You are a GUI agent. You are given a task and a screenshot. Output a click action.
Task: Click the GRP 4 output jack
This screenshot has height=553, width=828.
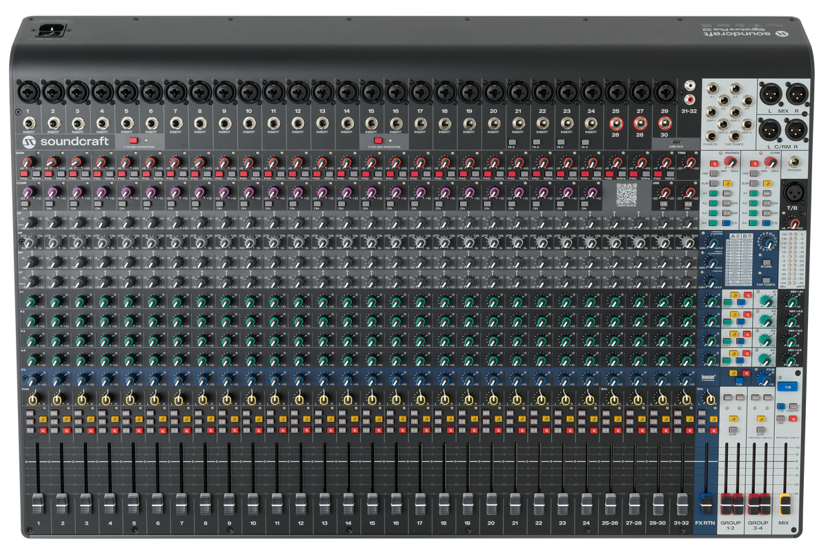click(x=747, y=124)
